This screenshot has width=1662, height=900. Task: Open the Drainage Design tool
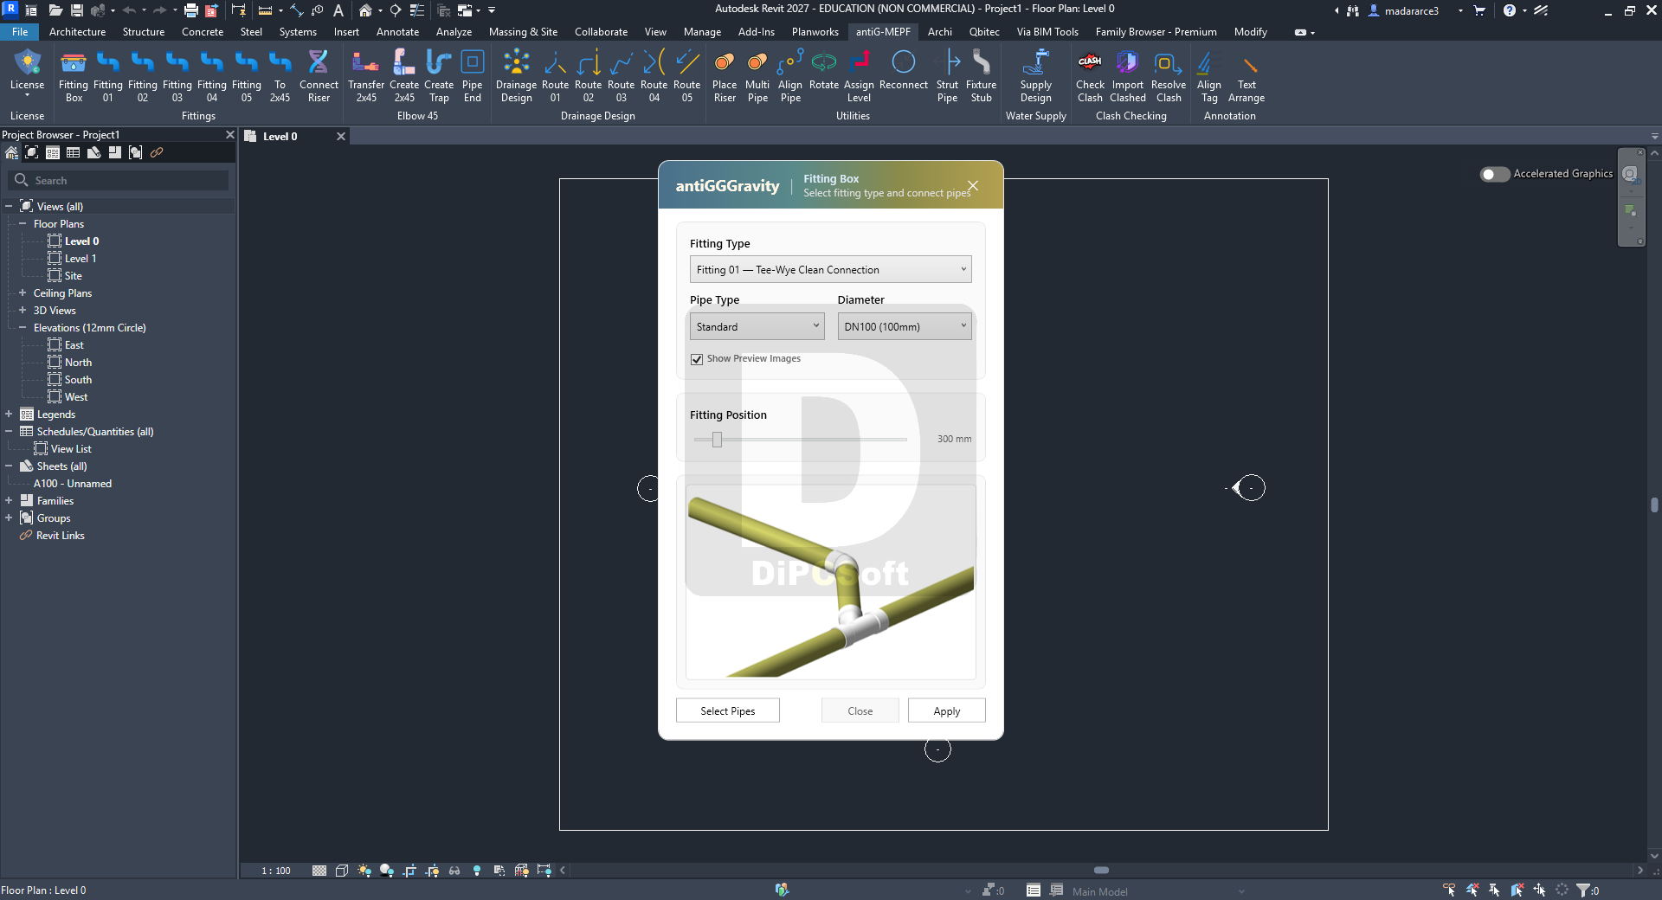pos(517,76)
